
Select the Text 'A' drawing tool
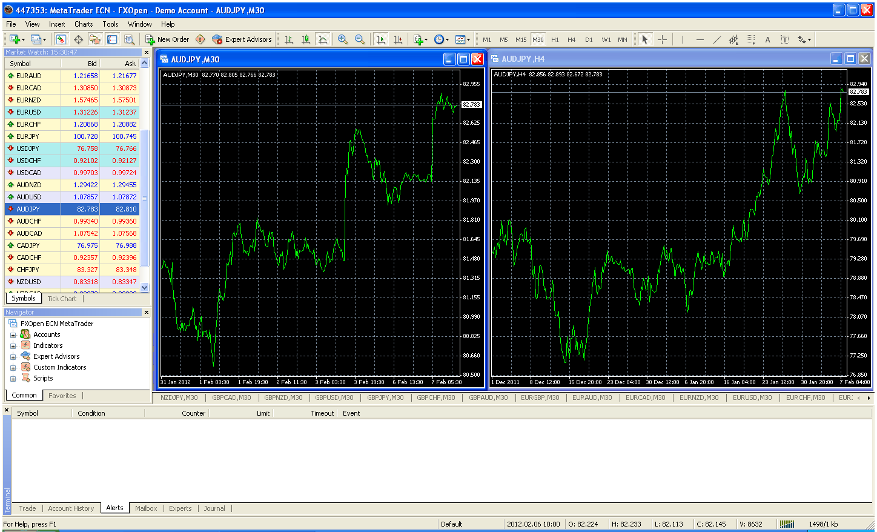coord(767,39)
